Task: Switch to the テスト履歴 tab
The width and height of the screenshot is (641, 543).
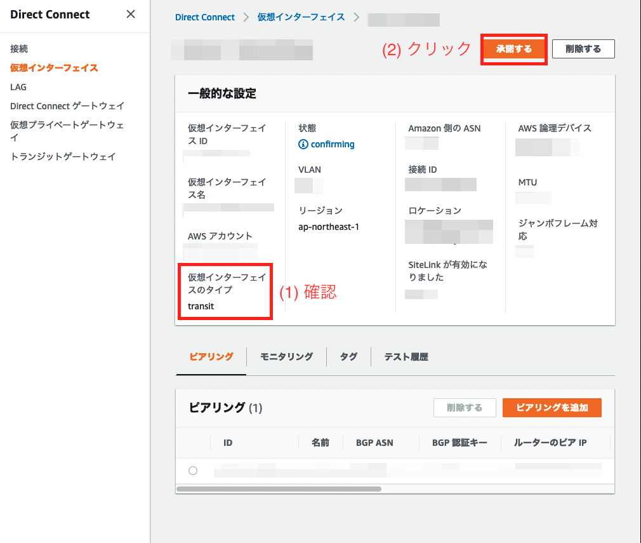Action: (x=405, y=357)
